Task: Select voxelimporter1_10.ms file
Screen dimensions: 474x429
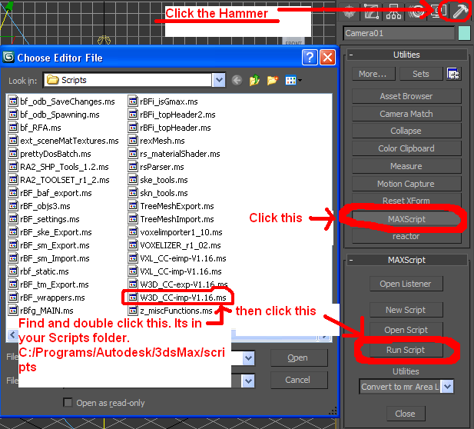Action: click(175, 232)
